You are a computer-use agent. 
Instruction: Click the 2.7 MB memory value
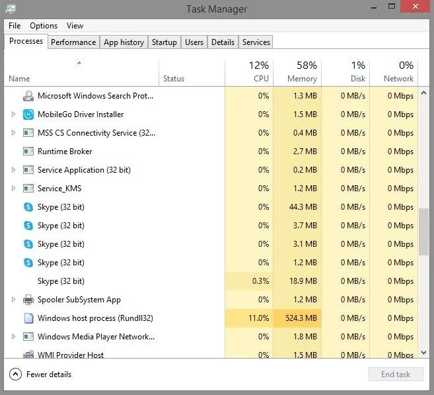click(x=305, y=152)
